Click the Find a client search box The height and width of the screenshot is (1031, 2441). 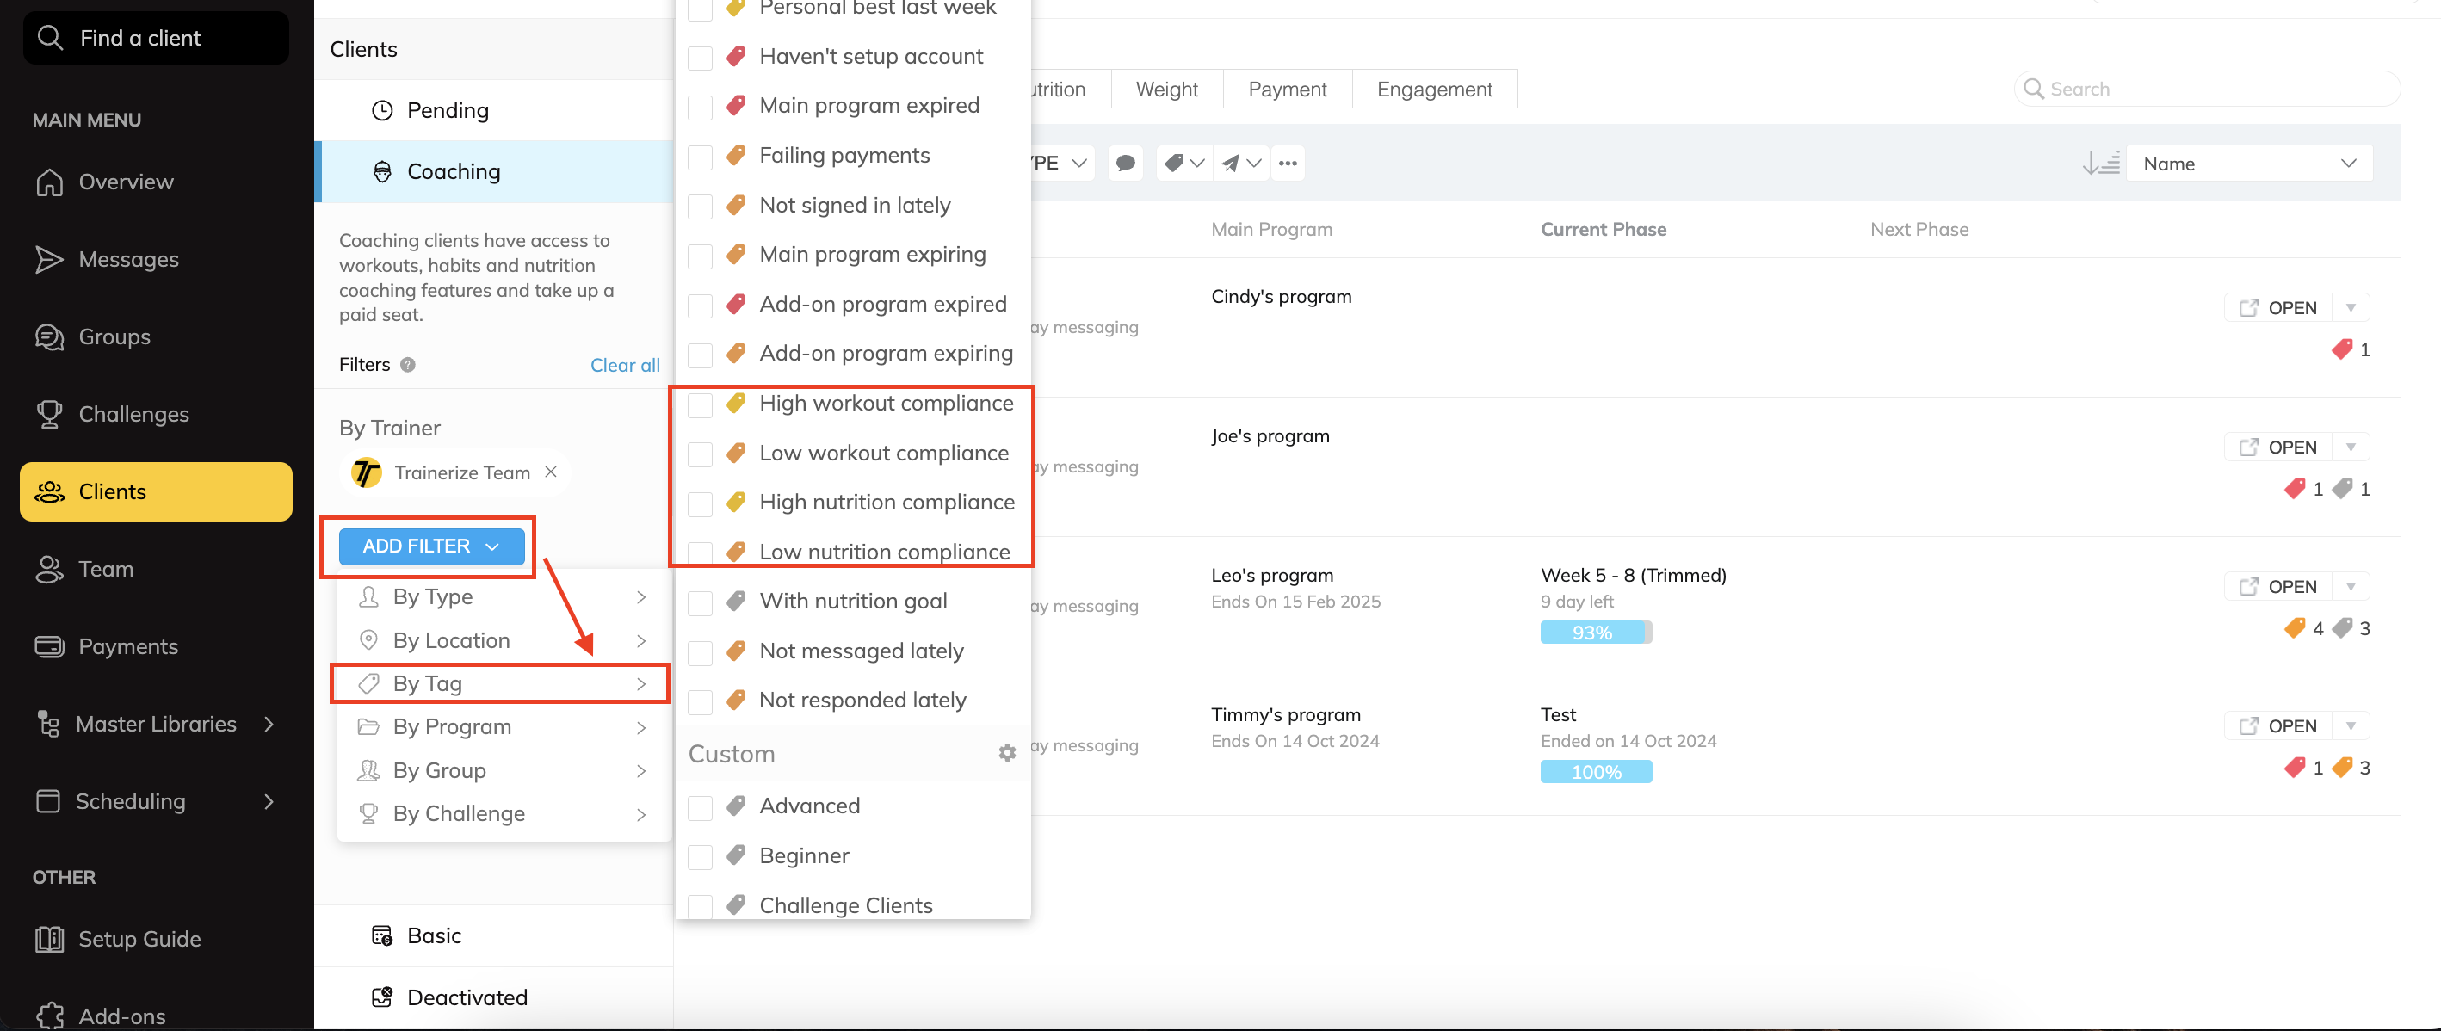point(156,38)
